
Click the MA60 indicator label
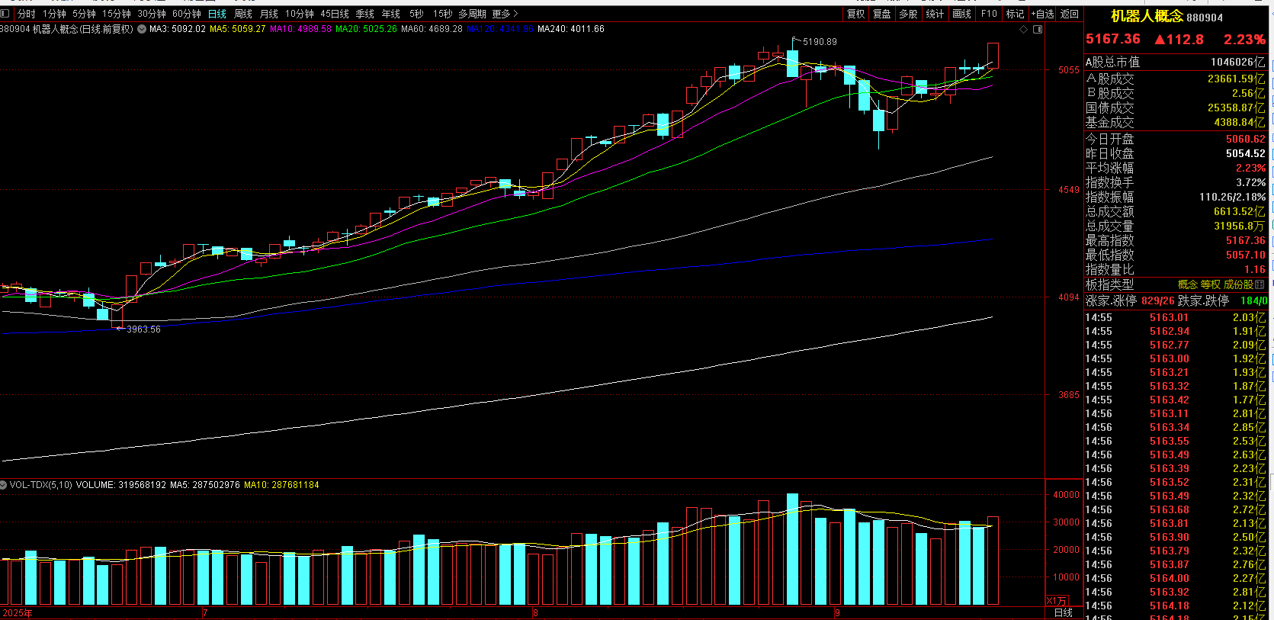(432, 29)
